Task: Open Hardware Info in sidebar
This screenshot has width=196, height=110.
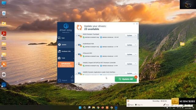Action: click(x=66, y=51)
